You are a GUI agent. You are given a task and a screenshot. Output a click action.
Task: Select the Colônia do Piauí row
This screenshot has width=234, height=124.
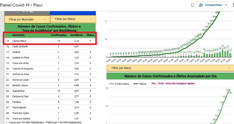pyautogui.click(x=50, y=74)
